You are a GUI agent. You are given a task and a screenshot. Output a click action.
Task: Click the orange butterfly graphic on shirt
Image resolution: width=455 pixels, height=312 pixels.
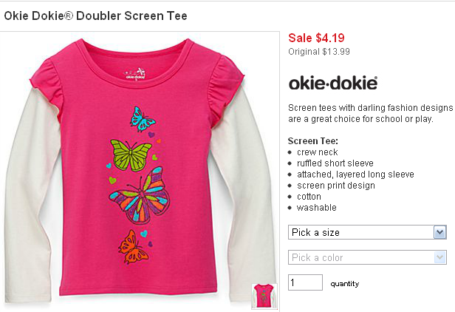pyautogui.click(x=133, y=247)
